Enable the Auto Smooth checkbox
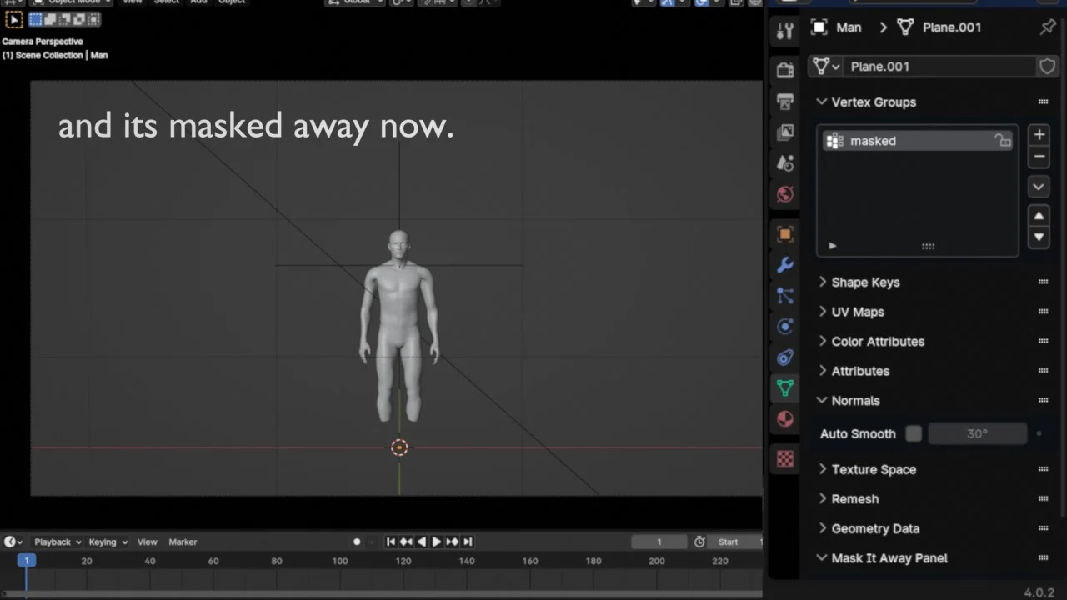The width and height of the screenshot is (1067, 600). (913, 433)
